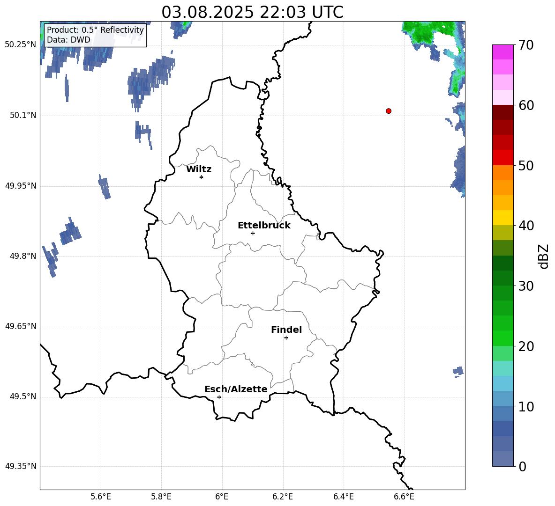This screenshot has height=506, width=555.
Task: Click the 70 colorbar tick label
Action: pos(526,45)
